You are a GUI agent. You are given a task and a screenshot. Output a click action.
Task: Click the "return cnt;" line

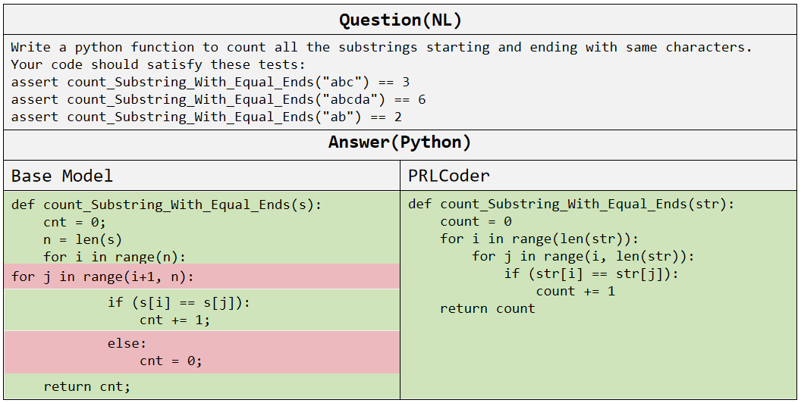tap(86, 387)
